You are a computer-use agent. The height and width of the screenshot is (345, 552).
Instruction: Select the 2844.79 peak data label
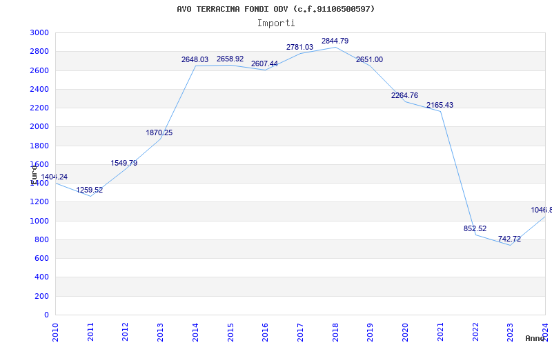[335, 41]
